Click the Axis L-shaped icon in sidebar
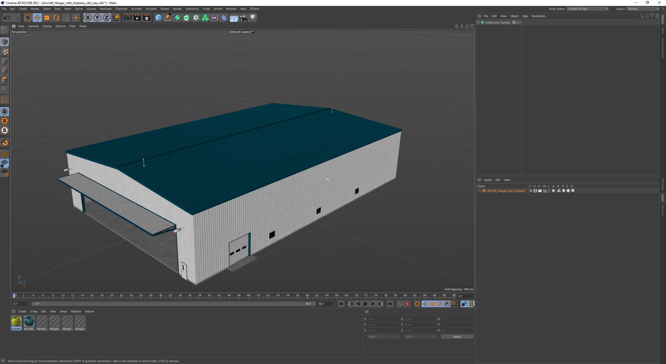Viewport: 666px width, 364px height. click(x=5, y=99)
